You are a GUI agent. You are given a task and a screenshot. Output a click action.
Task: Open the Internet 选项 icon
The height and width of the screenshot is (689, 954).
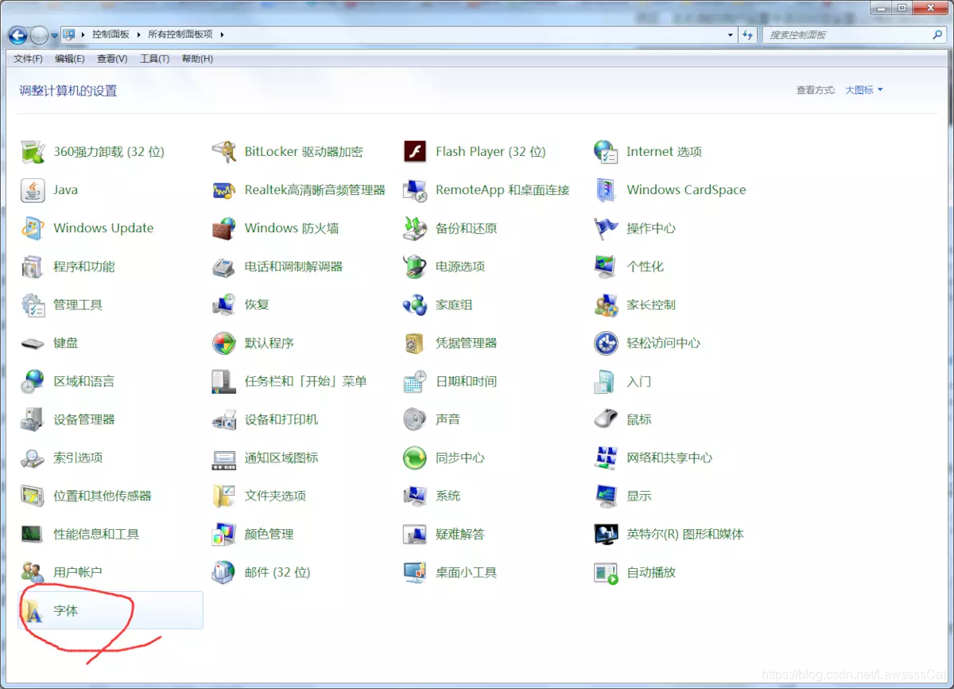coord(606,151)
